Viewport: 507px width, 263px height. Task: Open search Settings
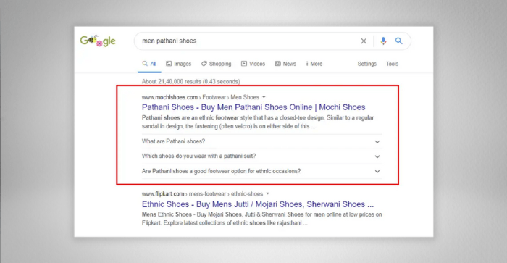click(x=366, y=64)
